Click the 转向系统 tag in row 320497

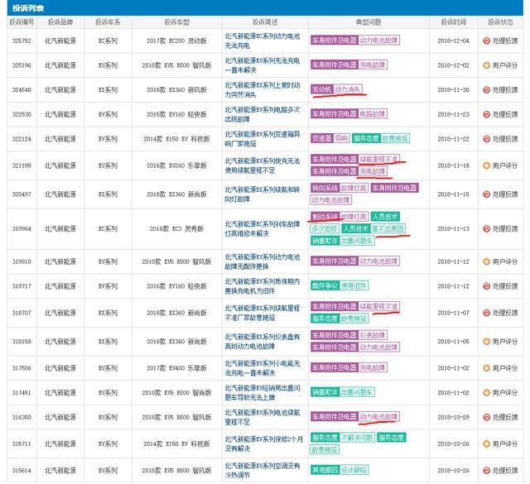(325, 188)
